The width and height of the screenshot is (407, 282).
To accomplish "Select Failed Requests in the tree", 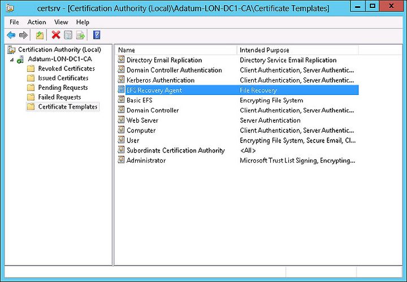I will click(59, 97).
